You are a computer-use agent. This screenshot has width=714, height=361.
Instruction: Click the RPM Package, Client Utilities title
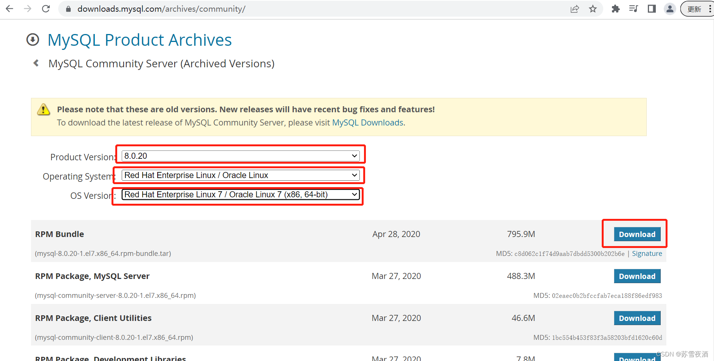click(93, 318)
